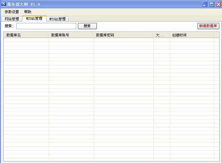Image resolution: width=222 pixels, height=163 pixels.
Task: Click the 数据库密码 column header
Action: click(123, 35)
